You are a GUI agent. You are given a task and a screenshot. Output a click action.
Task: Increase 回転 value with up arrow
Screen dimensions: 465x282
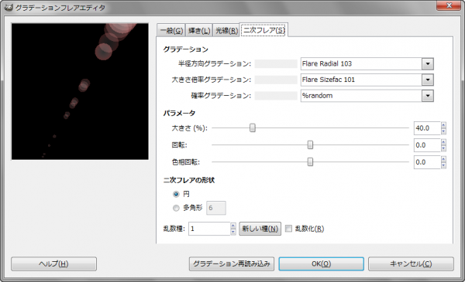coord(443,142)
